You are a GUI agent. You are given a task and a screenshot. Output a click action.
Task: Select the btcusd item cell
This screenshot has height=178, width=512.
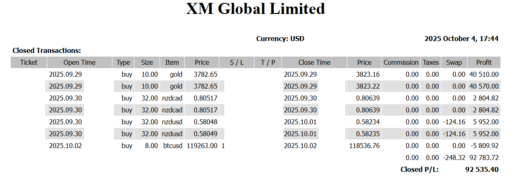(172, 146)
